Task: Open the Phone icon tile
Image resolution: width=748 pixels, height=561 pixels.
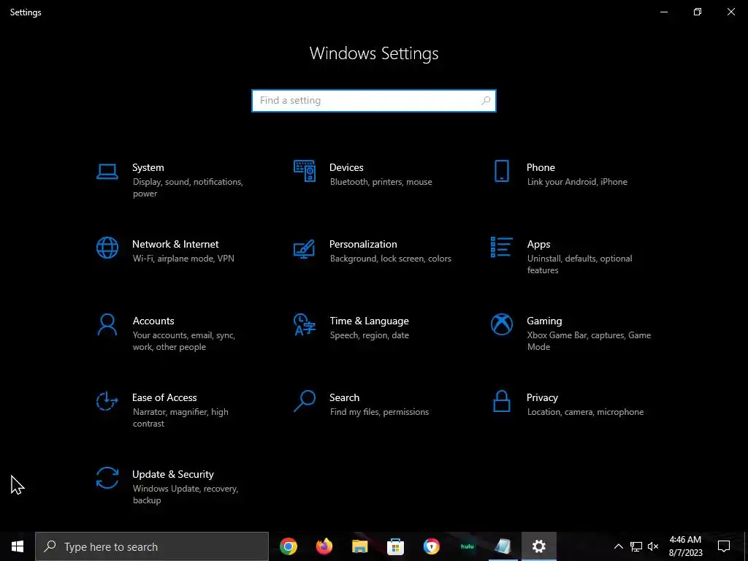Action: (x=501, y=171)
